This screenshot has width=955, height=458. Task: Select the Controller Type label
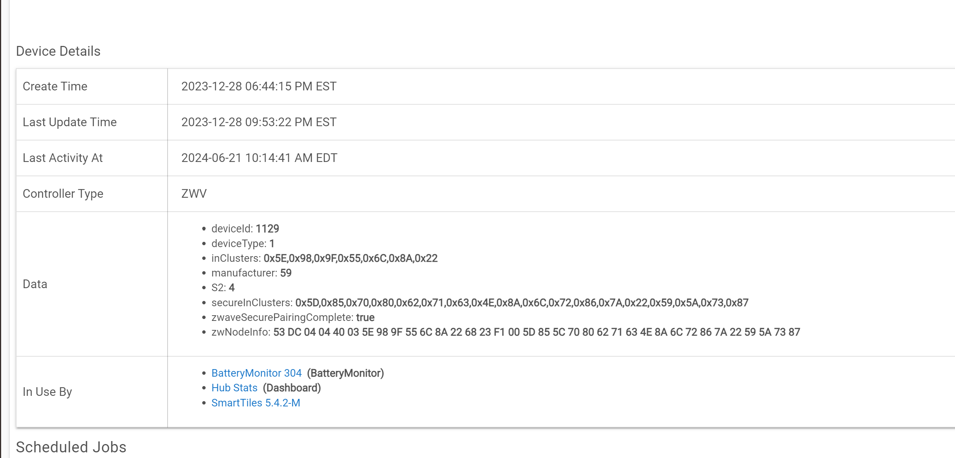point(63,194)
